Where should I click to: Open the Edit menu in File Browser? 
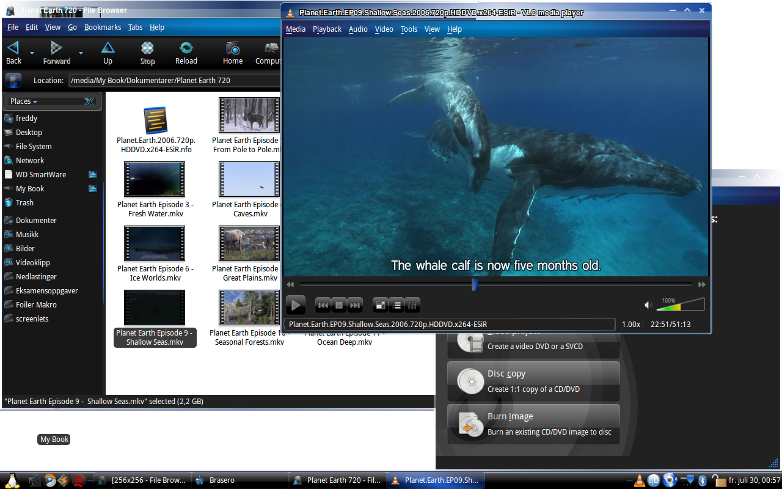[x=32, y=28]
